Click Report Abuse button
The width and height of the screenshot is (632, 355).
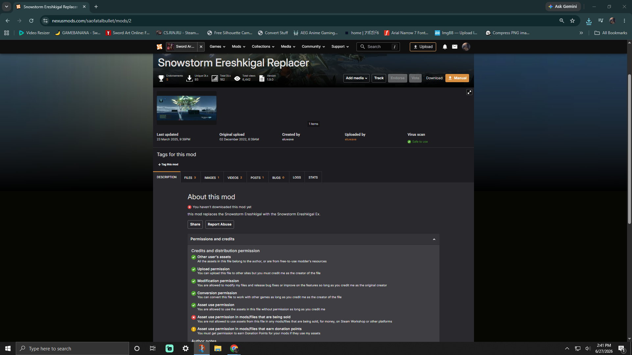tap(220, 225)
